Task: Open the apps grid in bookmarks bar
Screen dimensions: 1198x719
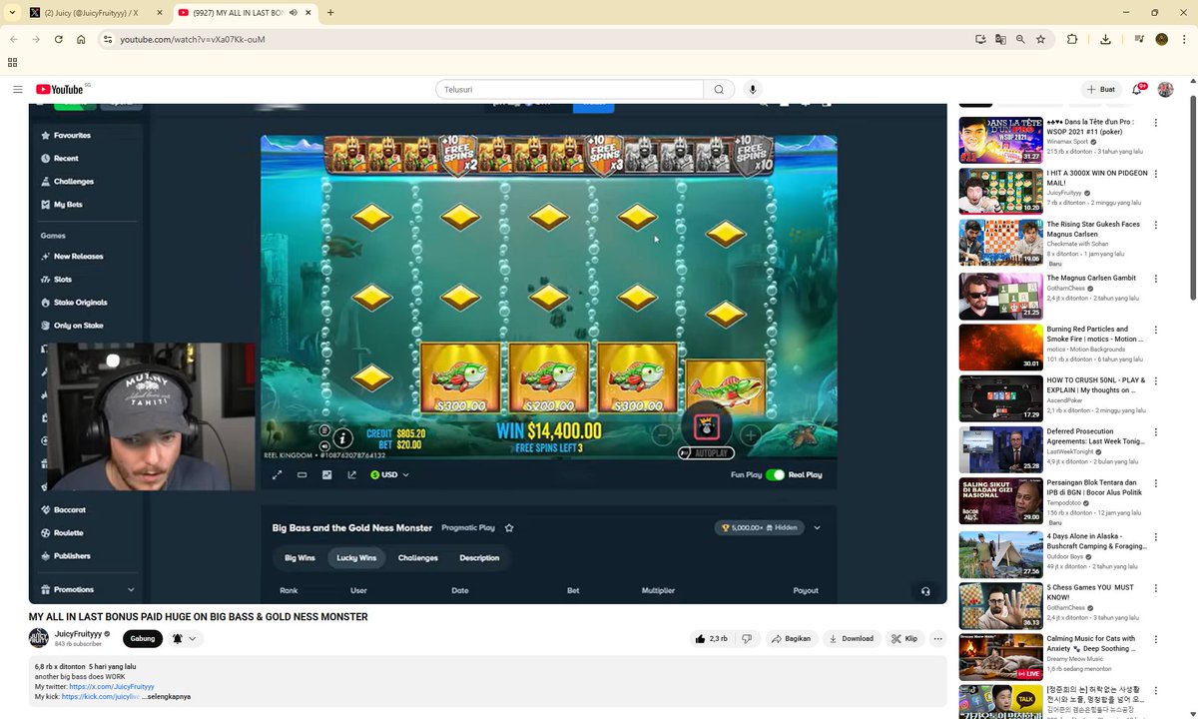Action: pyautogui.click(x=12, y=62)
